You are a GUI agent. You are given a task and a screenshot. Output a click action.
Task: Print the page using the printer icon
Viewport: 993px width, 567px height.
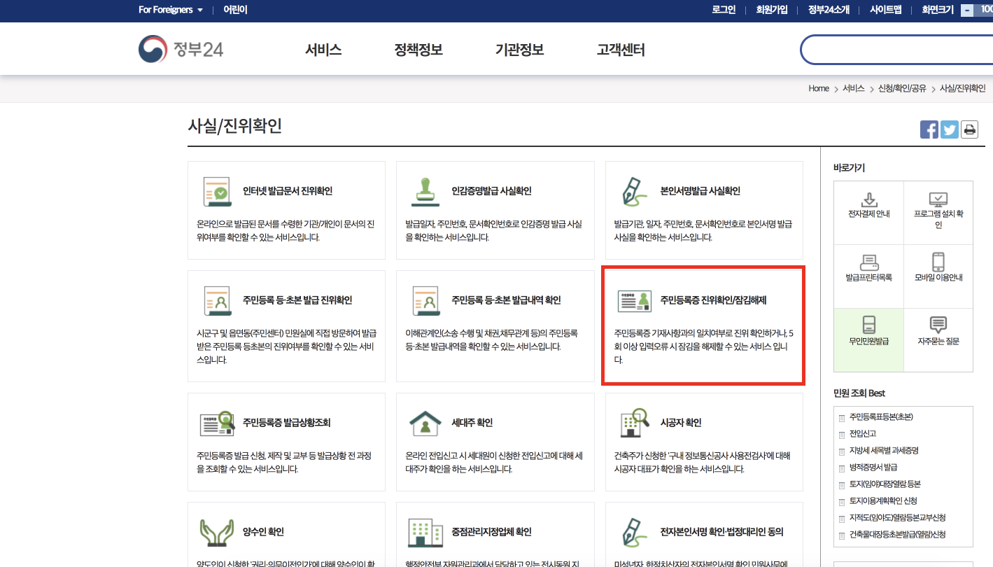[x=969, y=129]
